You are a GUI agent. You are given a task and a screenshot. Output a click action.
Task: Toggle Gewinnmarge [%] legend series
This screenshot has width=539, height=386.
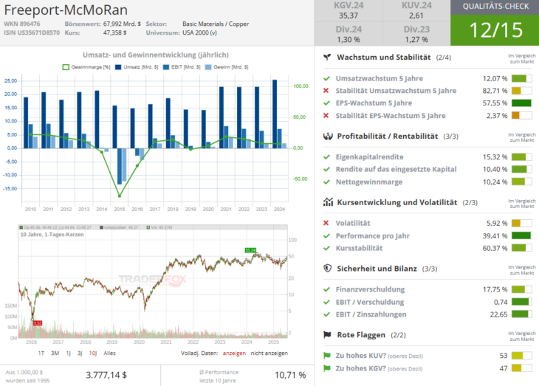[x=86, y=67]
